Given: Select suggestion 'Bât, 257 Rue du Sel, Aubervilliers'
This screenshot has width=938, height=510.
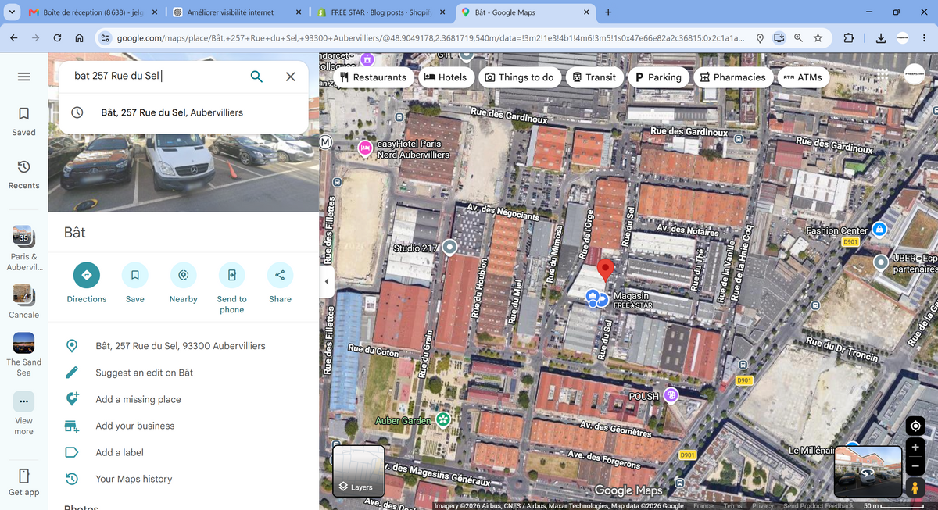Looking at the screenshot, I should 183,112.
